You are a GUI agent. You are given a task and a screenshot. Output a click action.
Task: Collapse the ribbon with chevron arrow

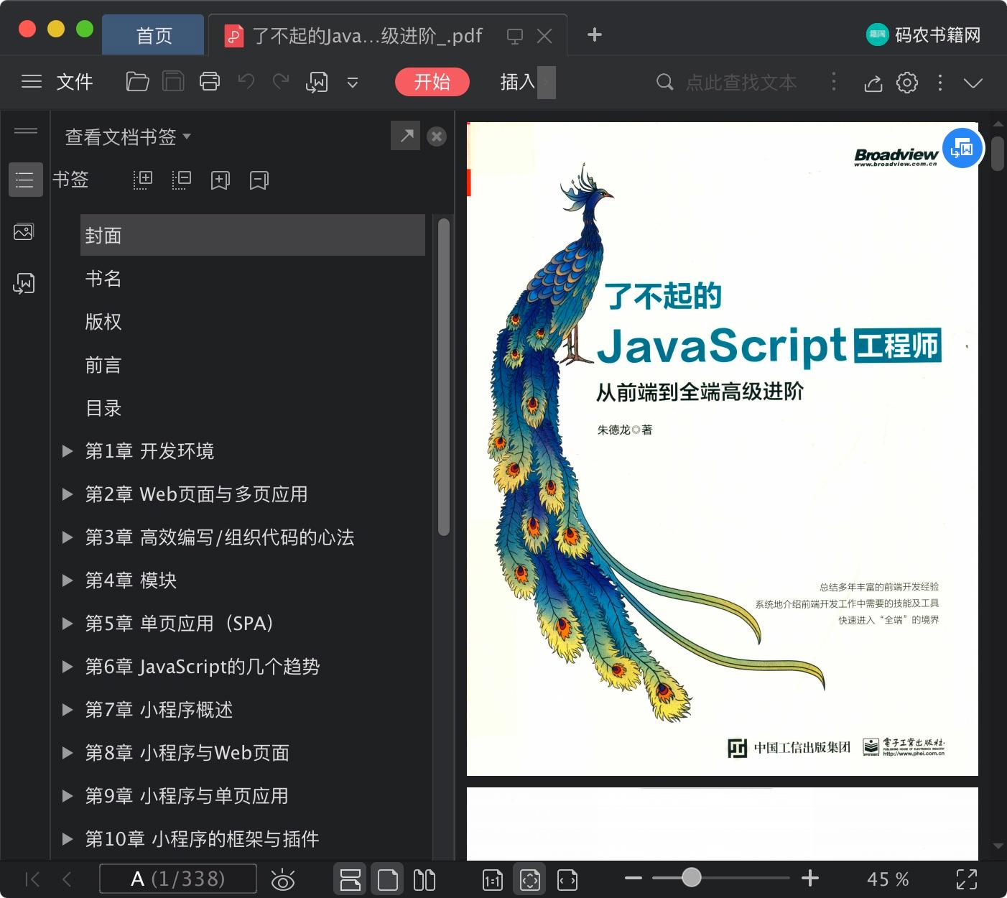pos(973,83)
